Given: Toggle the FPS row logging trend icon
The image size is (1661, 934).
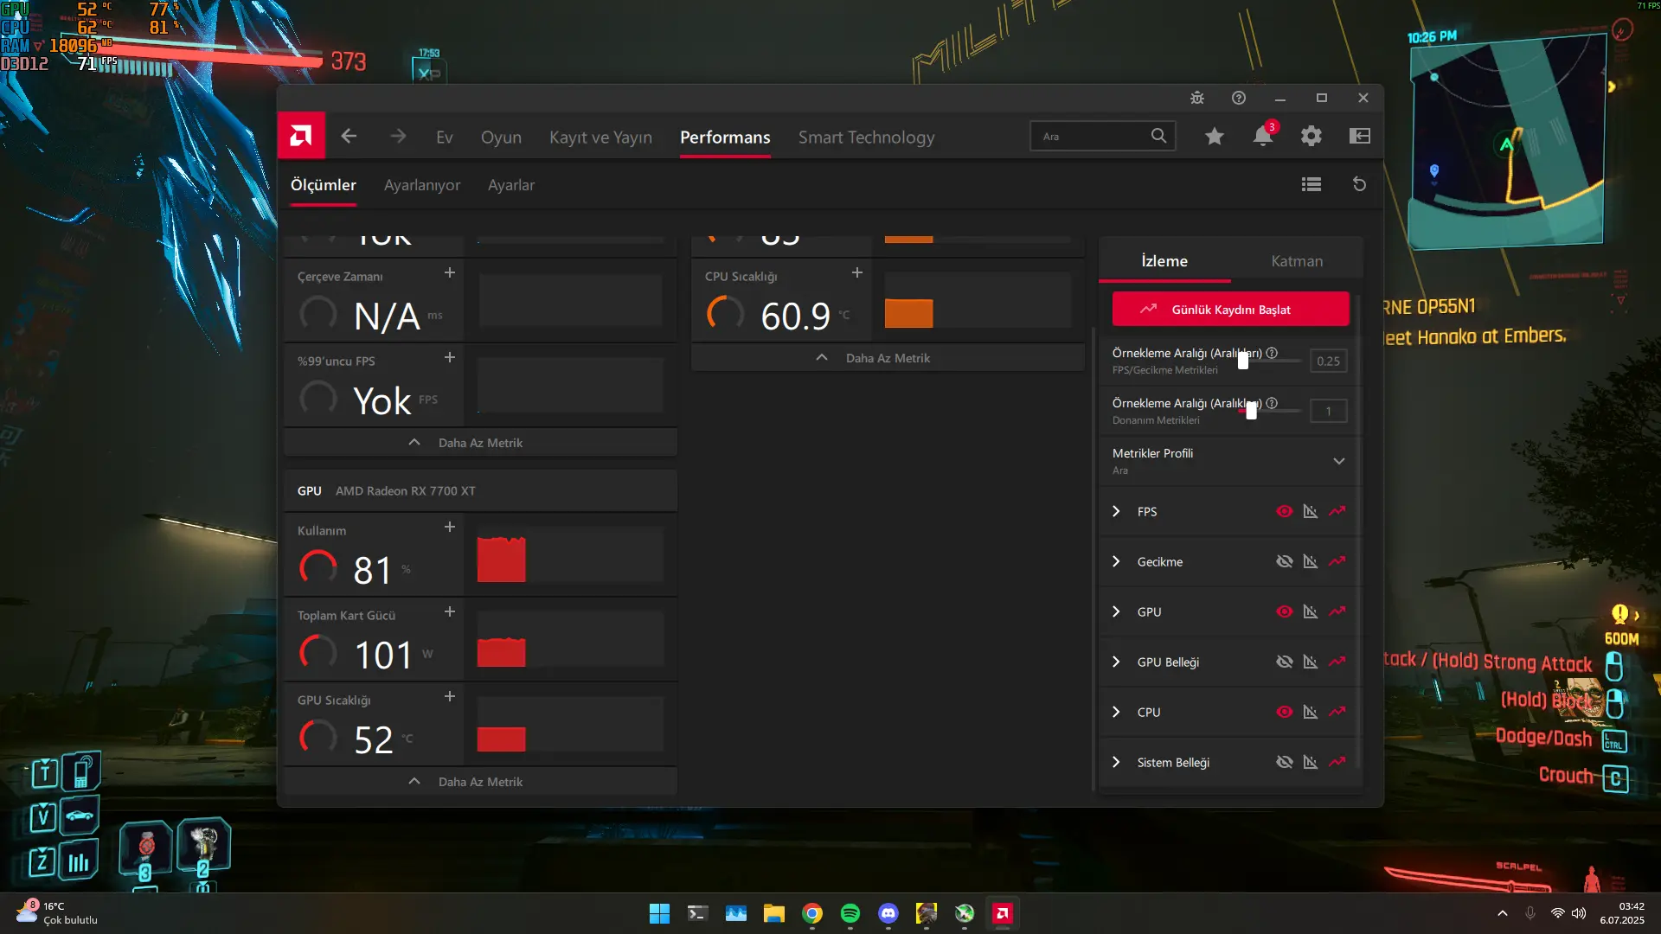Looking at the screenshot, I should [1337, 512].
